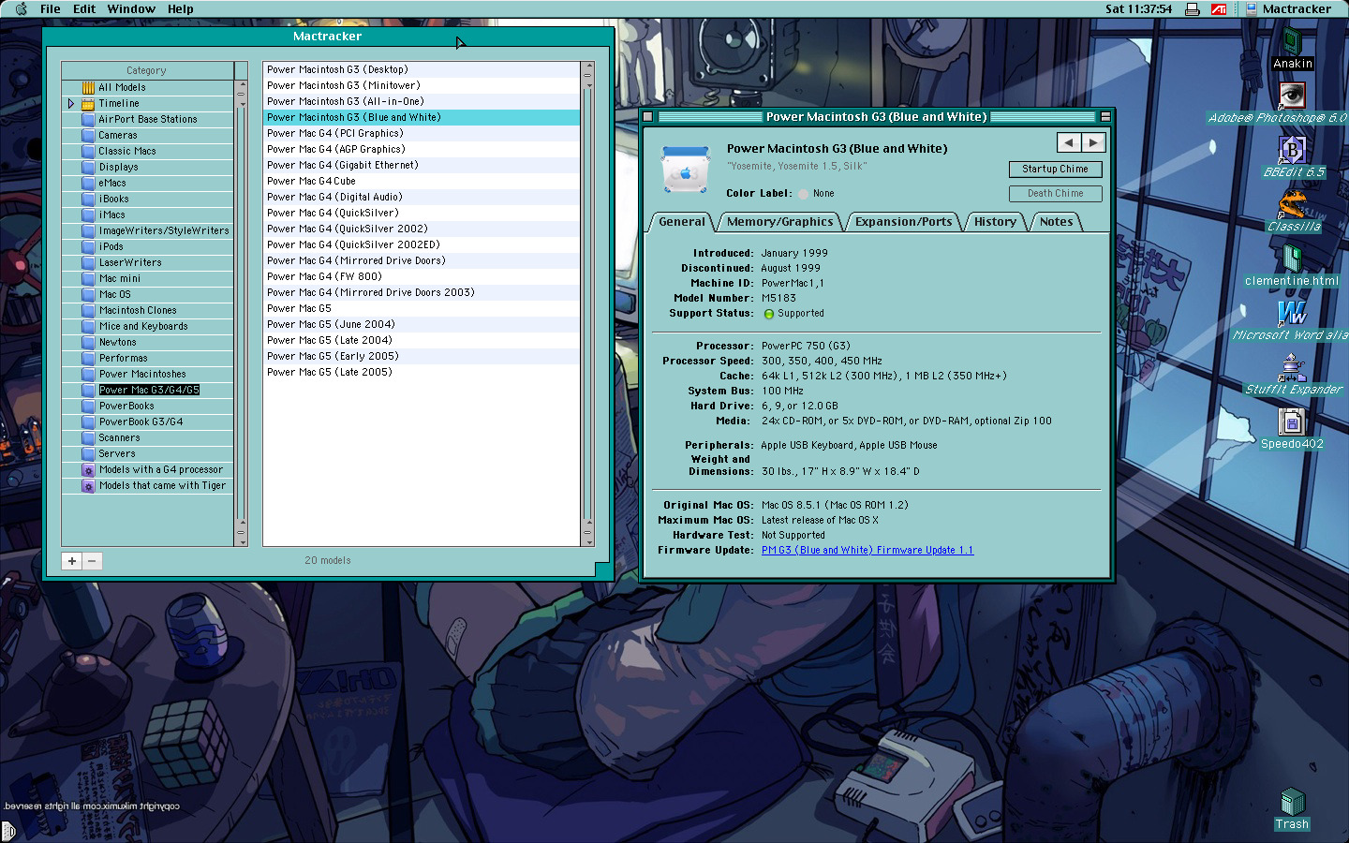Open the History tab
Image resolution: width=1349 pixels, height=843 pixels.
pos(994,222)
